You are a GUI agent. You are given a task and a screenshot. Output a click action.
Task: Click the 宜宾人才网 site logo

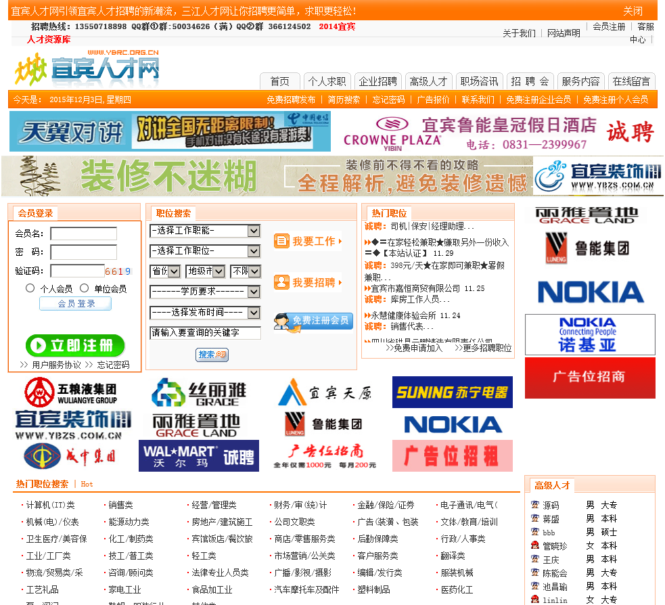[87, 68]
